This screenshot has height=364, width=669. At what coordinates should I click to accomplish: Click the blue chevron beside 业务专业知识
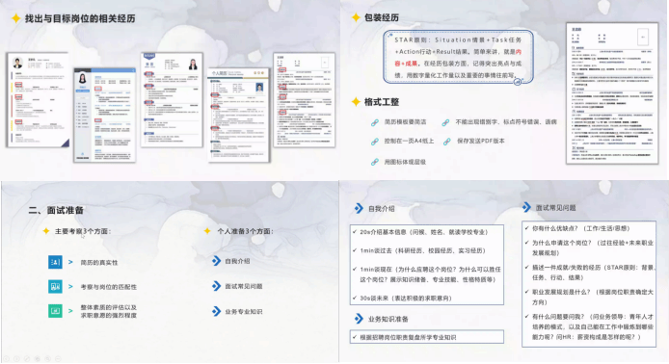[x=216, y=311]
